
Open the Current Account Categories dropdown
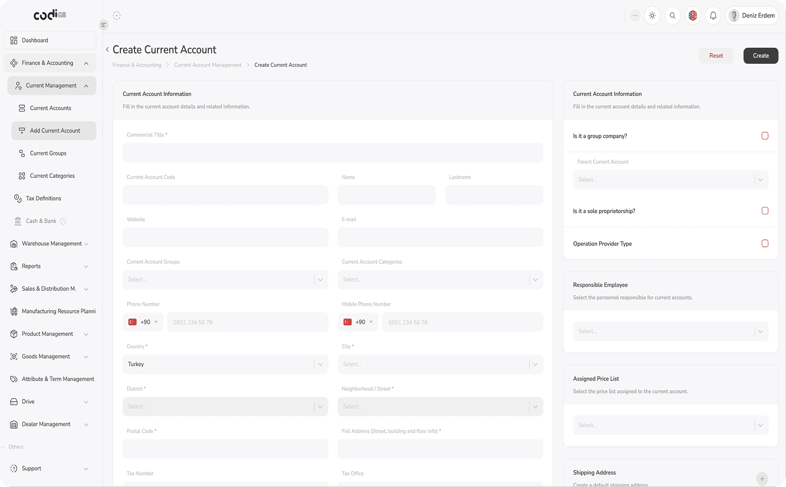[440, 280]
